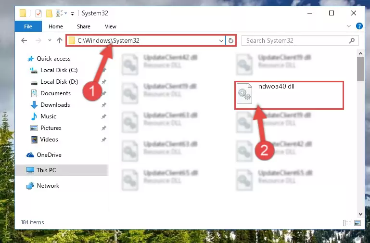Open the Customize Quick Access Toolbar arrow
This screenshot has height=243, width=370.
(72, 14)
